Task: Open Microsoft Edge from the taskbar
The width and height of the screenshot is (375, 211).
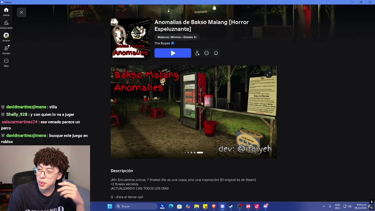Action: pos(171,206)
